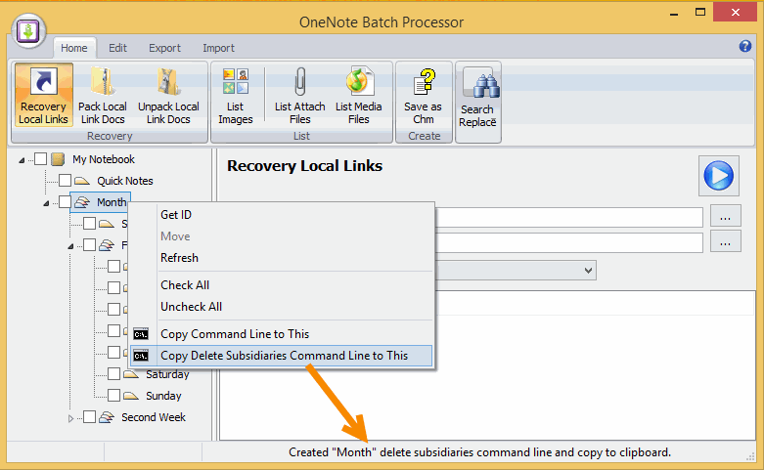
Task: Choose Check All from context menu
Action: pyautogui.click(x=281, y=285)
